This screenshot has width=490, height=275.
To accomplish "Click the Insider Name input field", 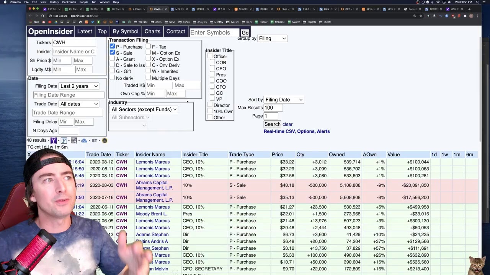I will click(74, 52).
